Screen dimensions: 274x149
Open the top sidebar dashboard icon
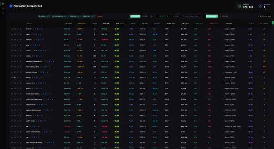[3, 4]
